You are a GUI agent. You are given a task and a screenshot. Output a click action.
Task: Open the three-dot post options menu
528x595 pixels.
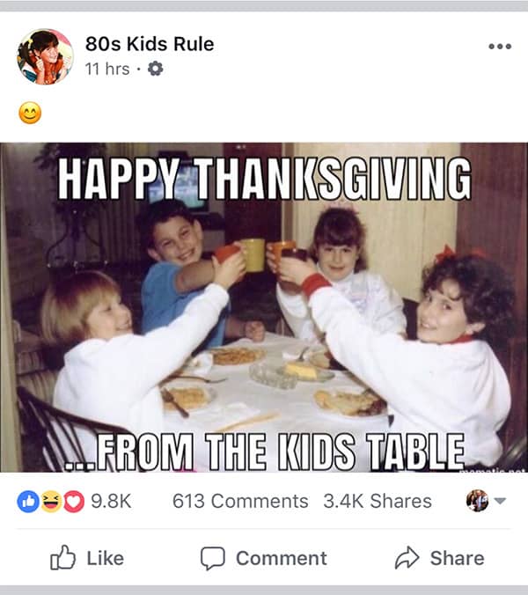[x=500, y=47]
